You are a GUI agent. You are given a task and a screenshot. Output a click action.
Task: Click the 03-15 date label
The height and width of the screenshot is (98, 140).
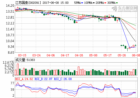tap(22, 55)
